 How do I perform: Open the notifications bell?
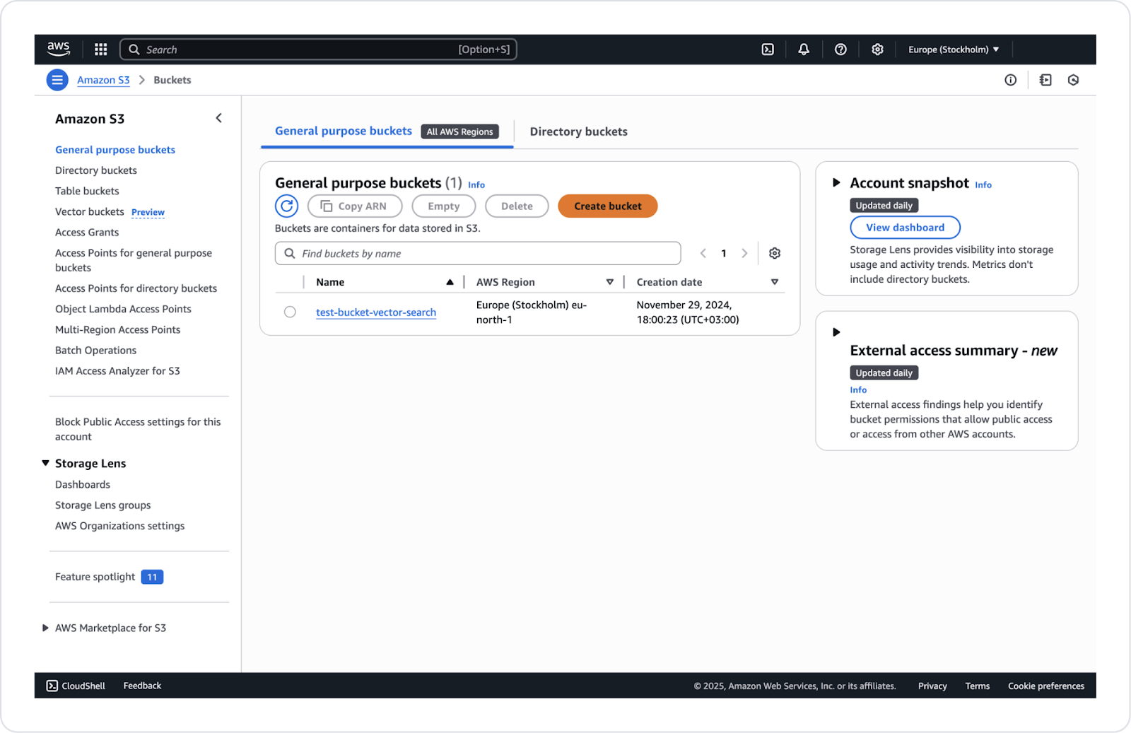tap(804, 49)
